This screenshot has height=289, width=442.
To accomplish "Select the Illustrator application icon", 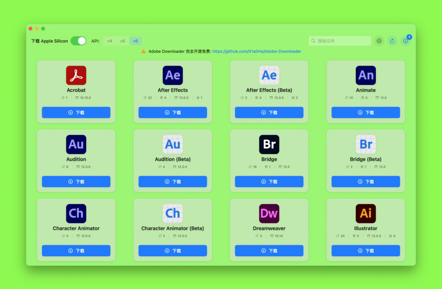I will click(x=366, y=213).
